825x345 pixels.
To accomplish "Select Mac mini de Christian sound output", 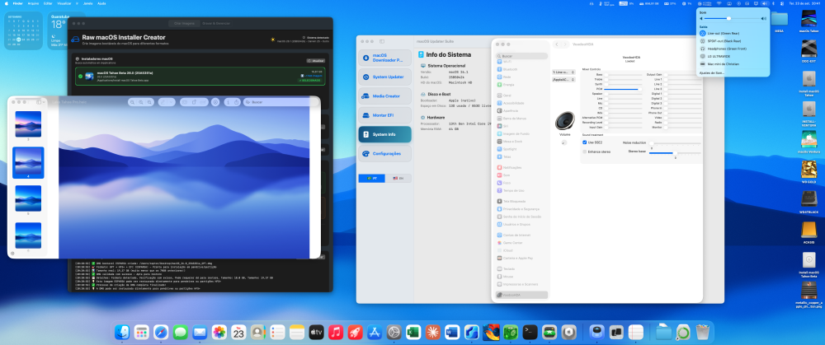I will coord(733,63).
